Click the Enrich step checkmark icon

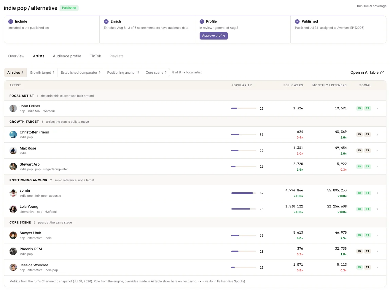[106, 21]
